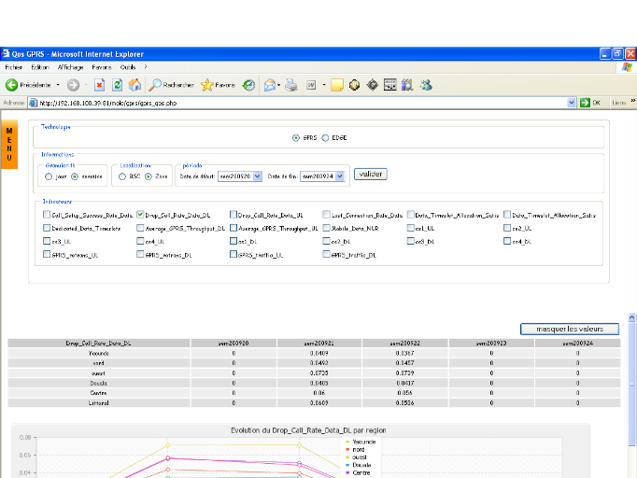Open the Outils menu

128,67
